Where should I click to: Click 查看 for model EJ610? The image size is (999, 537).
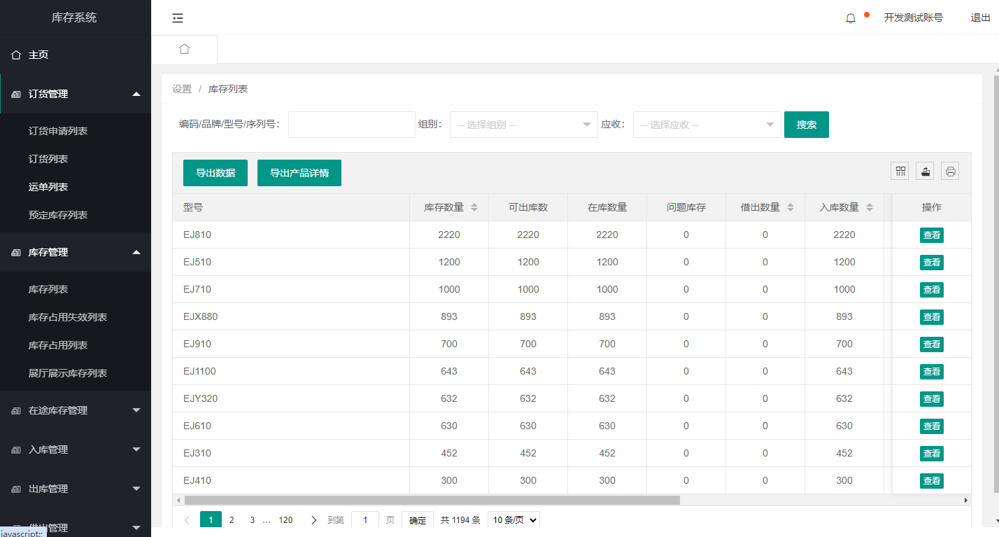[x=932, y=426]
